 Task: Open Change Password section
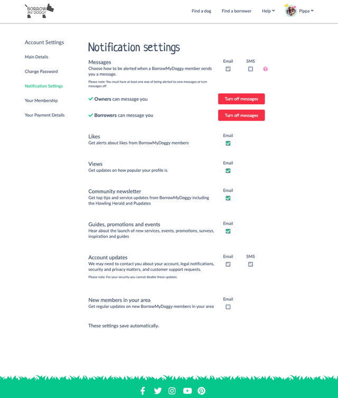[x=41, y=72]
